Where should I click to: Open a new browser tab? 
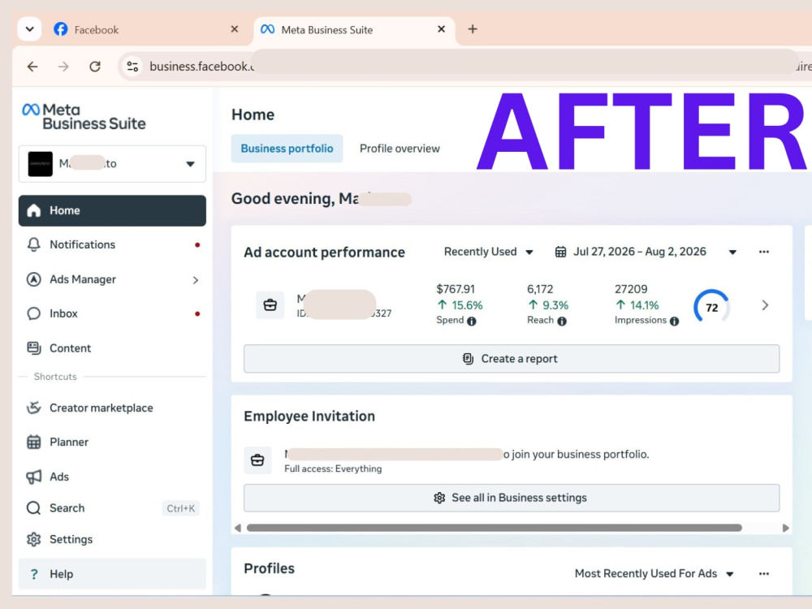click(x=473, y=29)
